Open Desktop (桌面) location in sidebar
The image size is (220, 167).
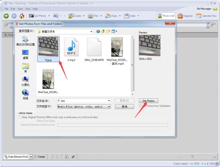25,55
